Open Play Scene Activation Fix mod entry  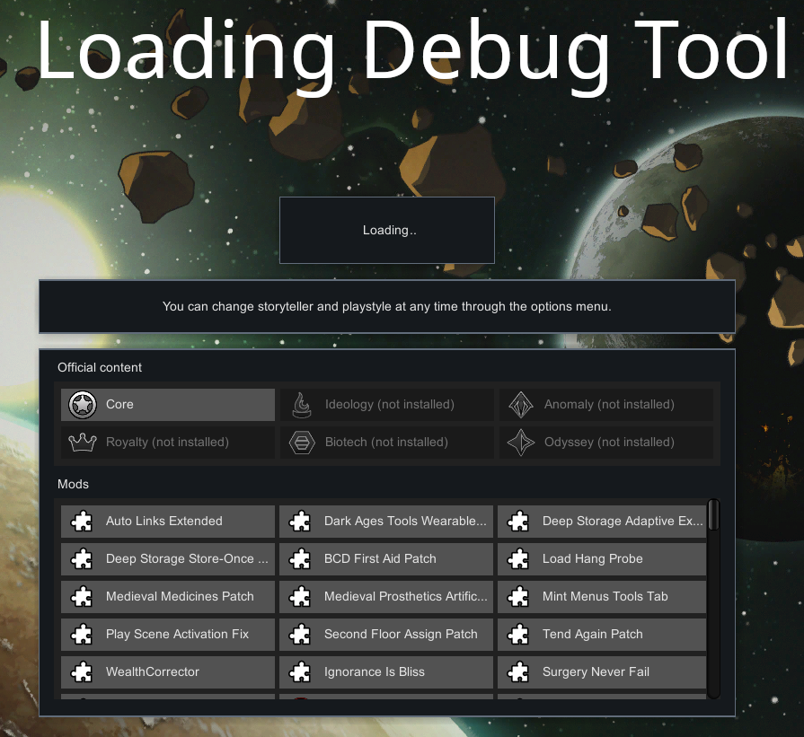[x=168, y=635]
